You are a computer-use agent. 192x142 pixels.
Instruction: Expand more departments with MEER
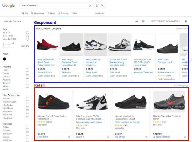(6, 89)
